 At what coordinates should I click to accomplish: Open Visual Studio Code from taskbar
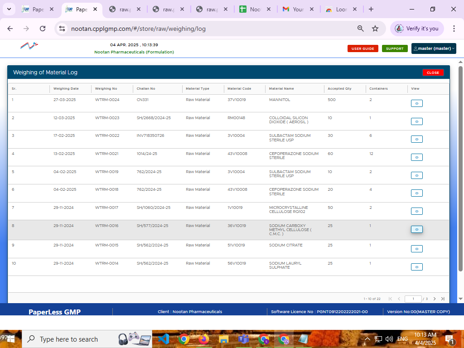[x=164, y=339]
